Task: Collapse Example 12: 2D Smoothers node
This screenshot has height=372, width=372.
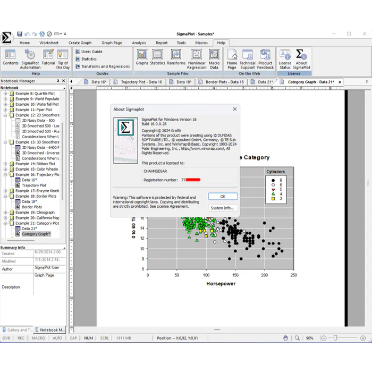Action: click(x=5, y=115)
